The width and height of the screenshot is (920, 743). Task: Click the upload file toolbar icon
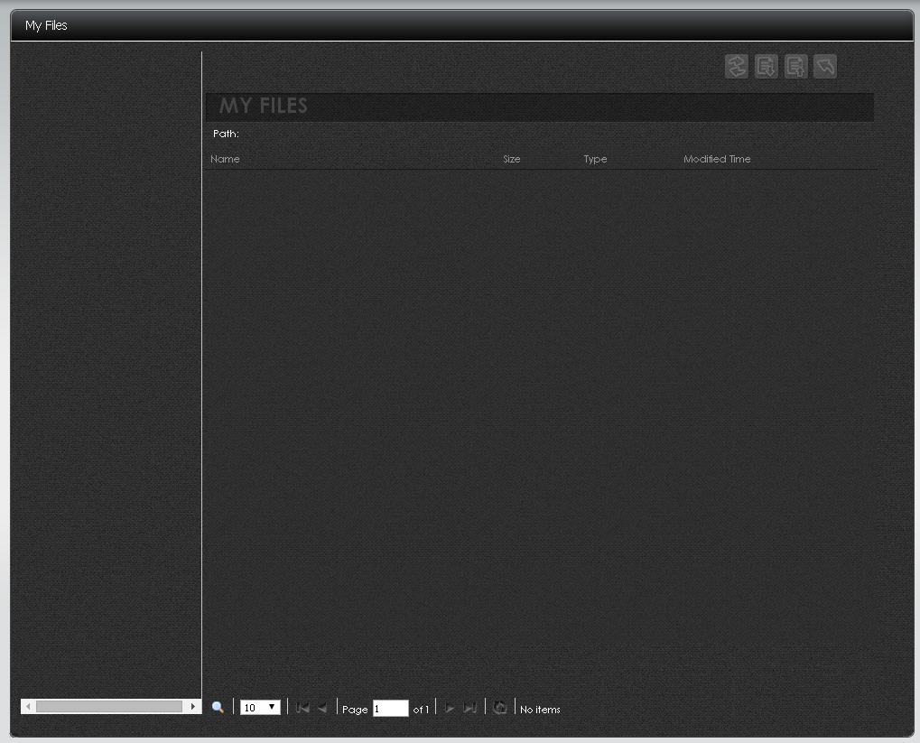point(795,66)
